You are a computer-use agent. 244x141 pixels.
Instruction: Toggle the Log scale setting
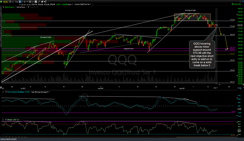pos(239,88)
